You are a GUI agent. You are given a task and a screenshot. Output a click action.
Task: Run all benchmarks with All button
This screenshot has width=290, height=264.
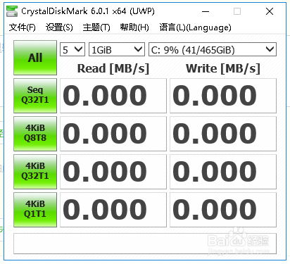(35, 58)
